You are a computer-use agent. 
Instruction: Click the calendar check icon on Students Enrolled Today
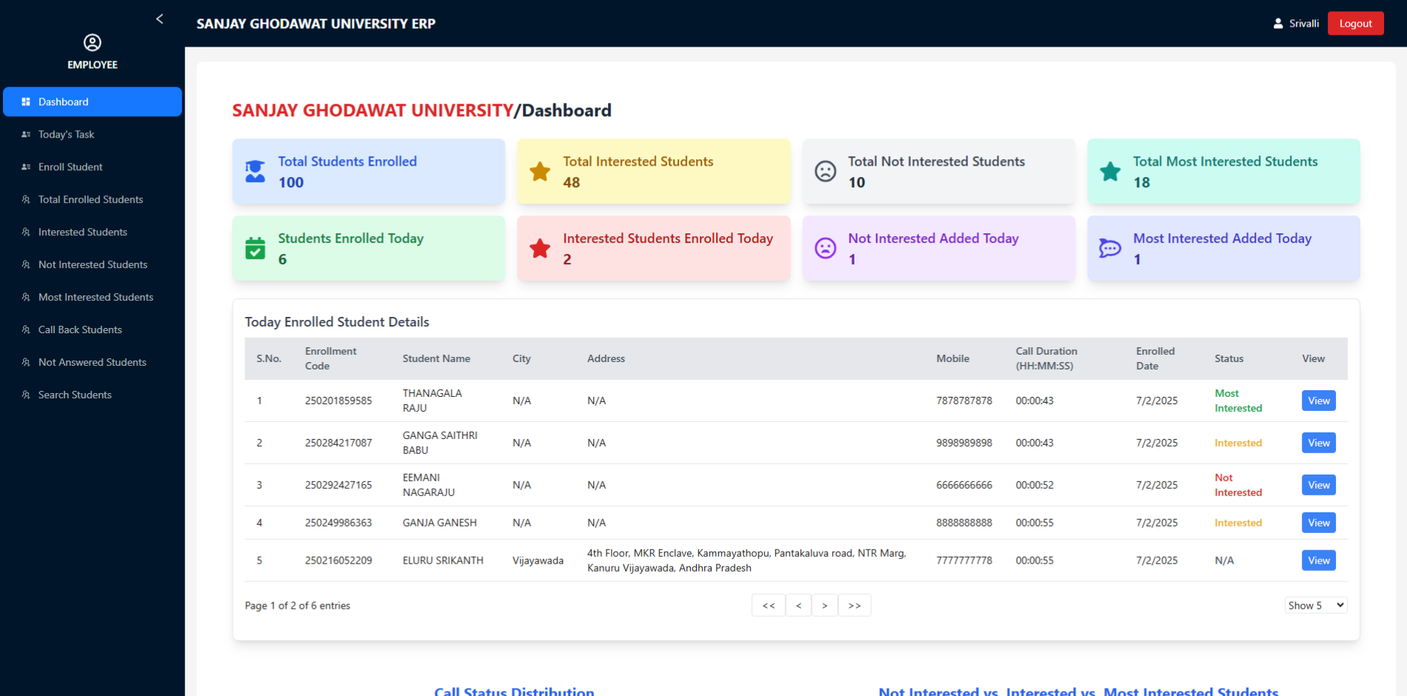click(x=255, y=248)
